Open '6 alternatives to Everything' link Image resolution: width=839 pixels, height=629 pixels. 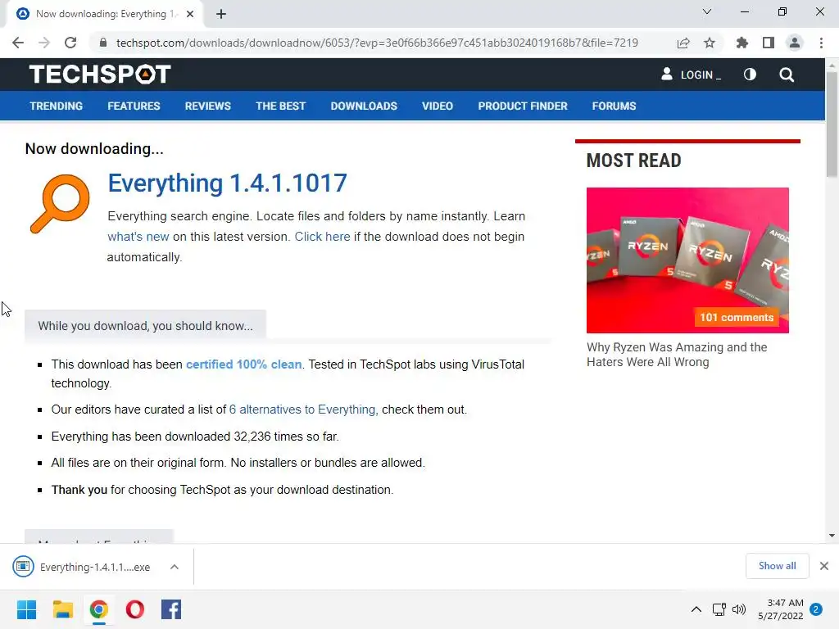point(303,410)
